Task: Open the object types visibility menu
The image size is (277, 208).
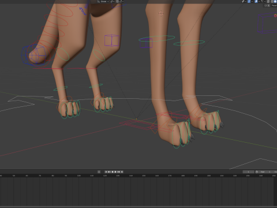Action: [244, 1]
